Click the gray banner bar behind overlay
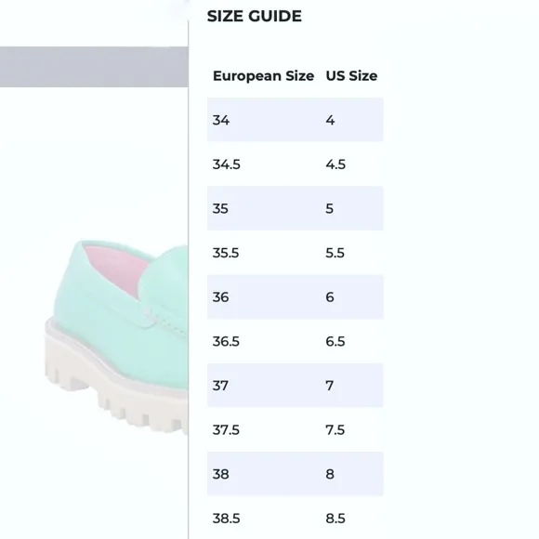The height and width of the screenshot is (539, 539). coord(94,67)
